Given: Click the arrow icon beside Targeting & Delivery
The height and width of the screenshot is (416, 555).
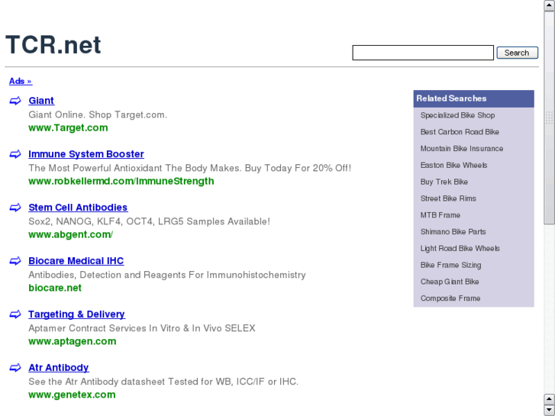Looking at the screenshot, I should [15, 314].
